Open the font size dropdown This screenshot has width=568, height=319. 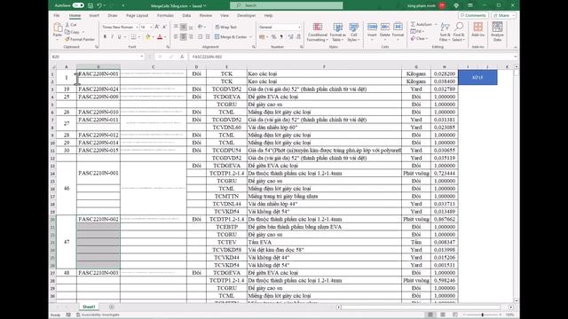151,27
